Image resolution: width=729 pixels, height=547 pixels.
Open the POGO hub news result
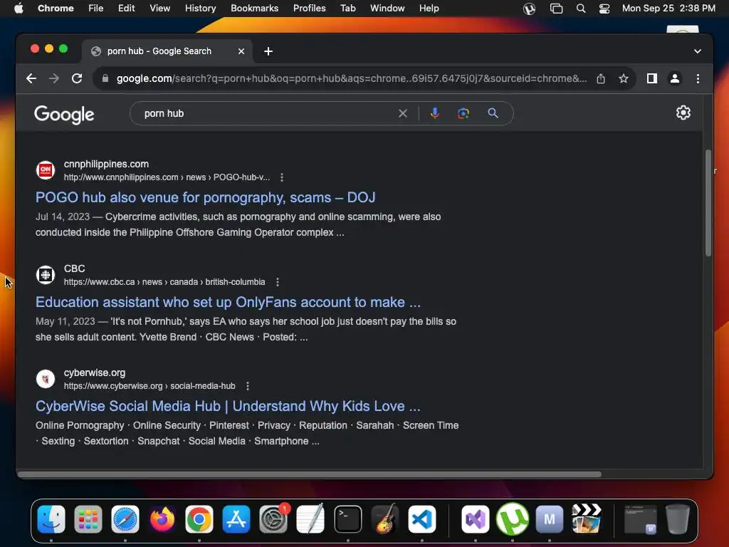(206, 198)
